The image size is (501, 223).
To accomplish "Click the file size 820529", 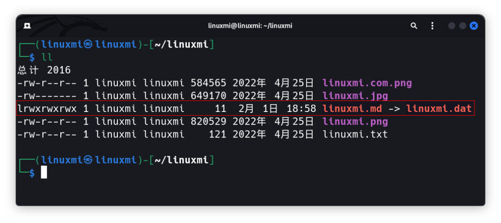I will pos(208,122).
